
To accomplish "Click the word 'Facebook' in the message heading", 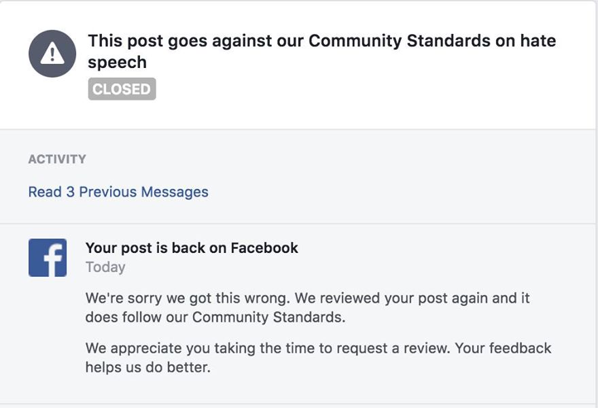I will [x=264, y=248].
